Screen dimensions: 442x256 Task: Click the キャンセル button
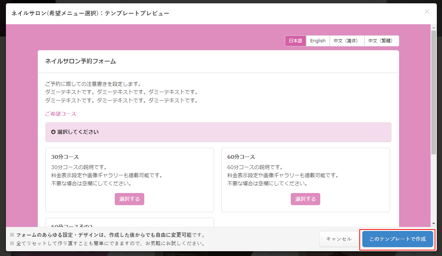[339, 239]
